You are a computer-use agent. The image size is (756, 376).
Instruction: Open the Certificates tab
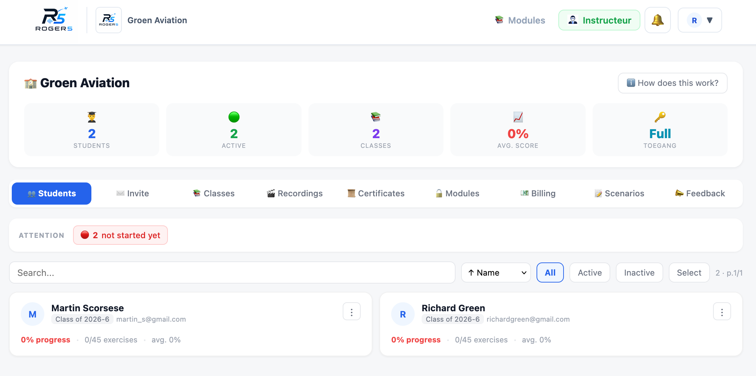(376, 194)
